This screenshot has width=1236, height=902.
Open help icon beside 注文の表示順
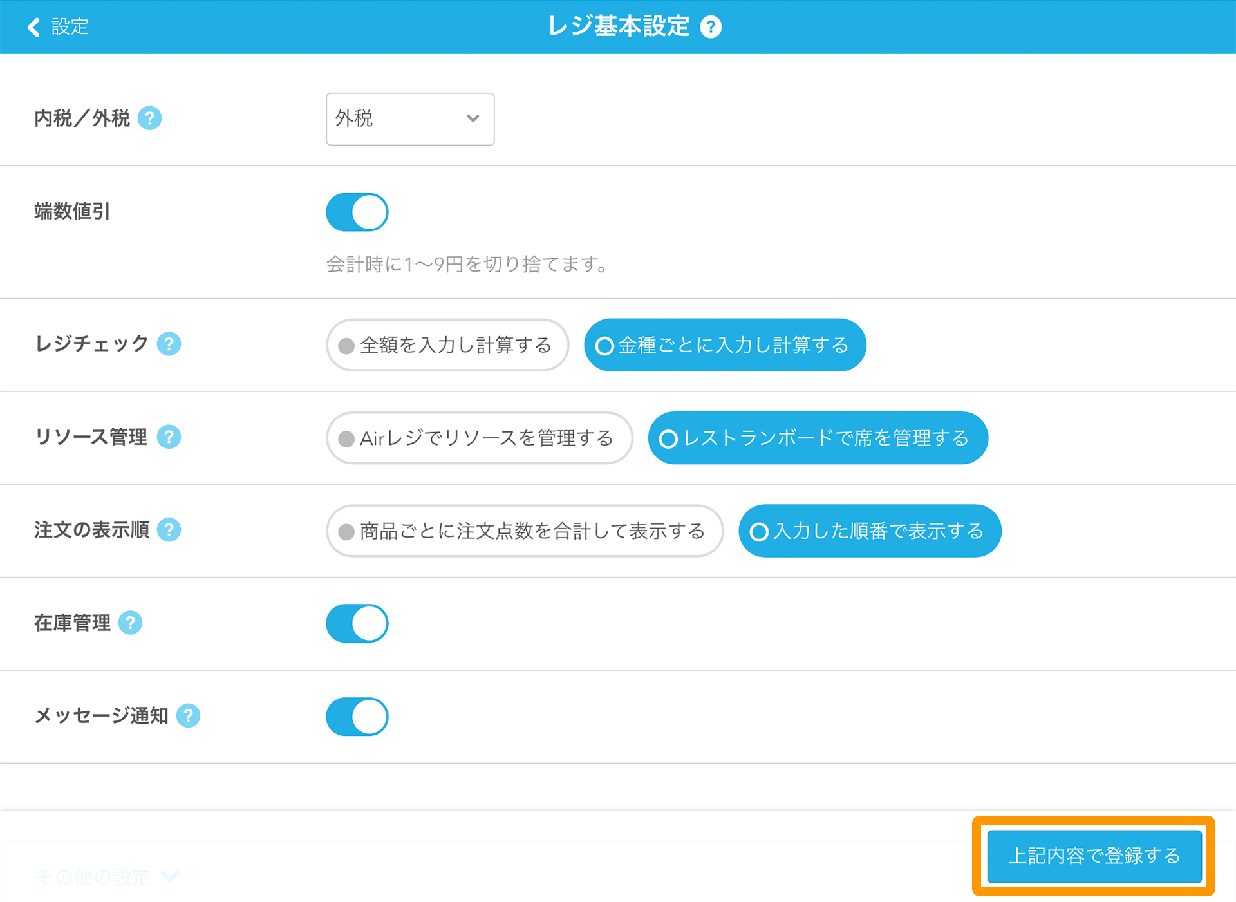pos(169,530)
